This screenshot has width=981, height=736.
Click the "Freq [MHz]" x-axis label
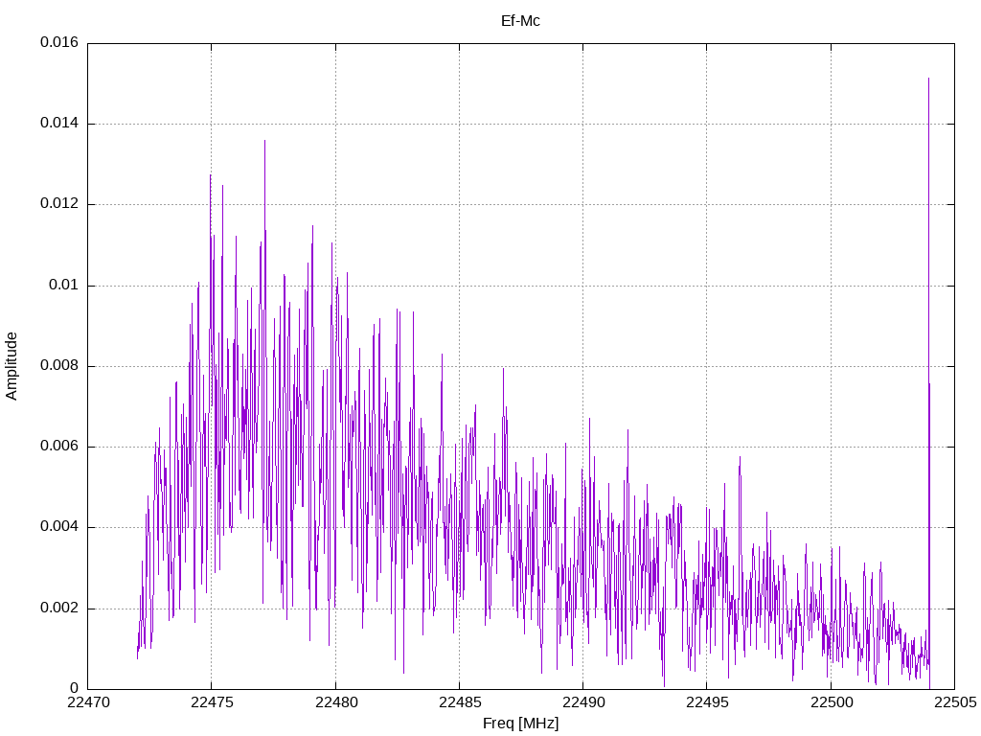(x=520, y=724)
